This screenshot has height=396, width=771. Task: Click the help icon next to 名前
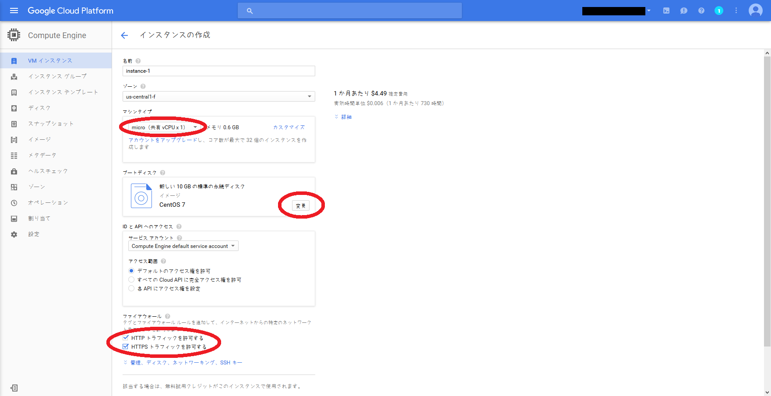pos(138,61)
